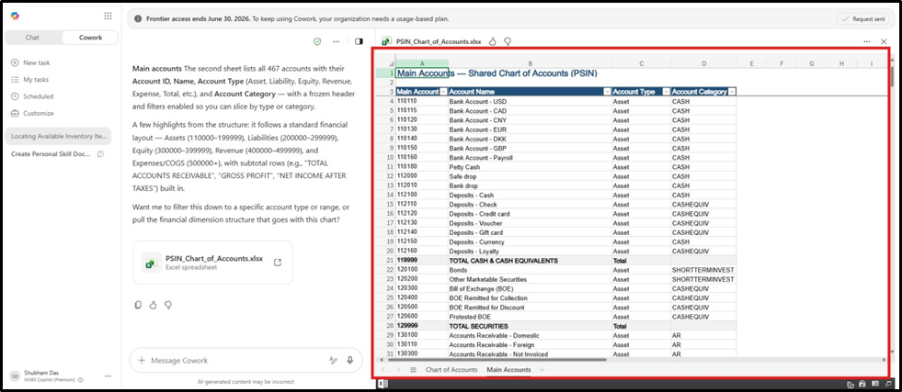
Task: Go to previous sheet arrow
Action: click(x=383, y=370)
